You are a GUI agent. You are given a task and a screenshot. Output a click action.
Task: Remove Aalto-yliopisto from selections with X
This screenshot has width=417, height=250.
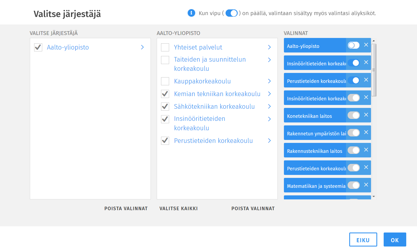366,45
